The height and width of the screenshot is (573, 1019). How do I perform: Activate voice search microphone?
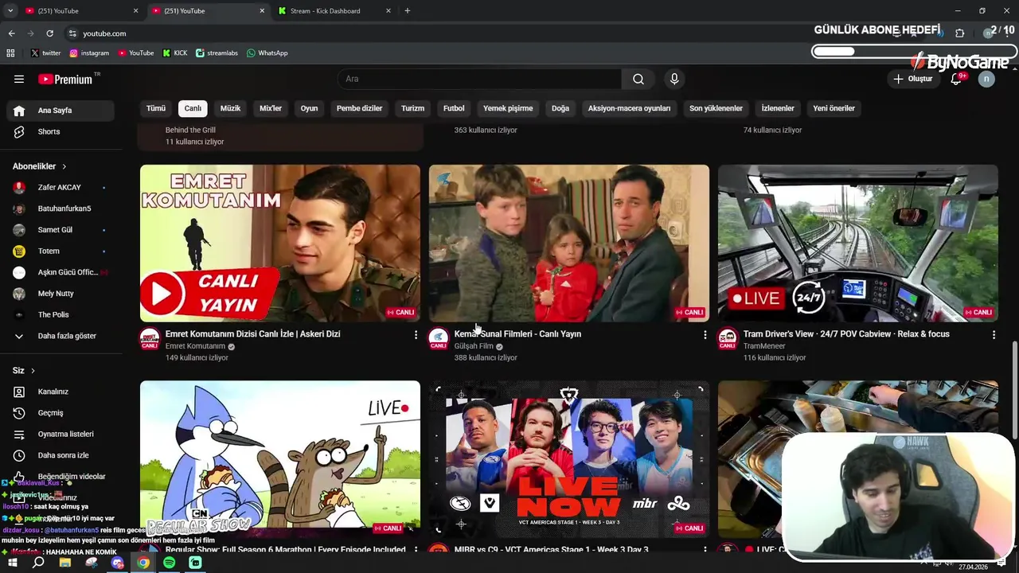pos(674,79)
